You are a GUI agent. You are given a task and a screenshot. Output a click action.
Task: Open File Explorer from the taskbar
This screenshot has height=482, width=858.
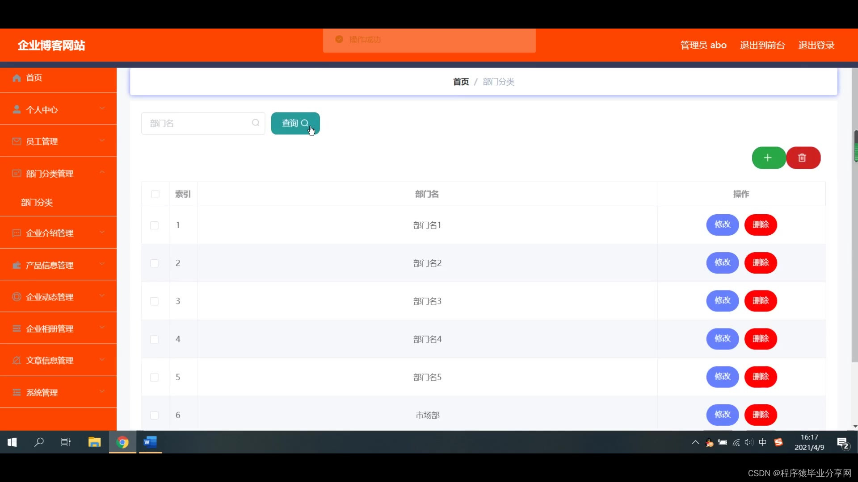[x=94, y=442]
